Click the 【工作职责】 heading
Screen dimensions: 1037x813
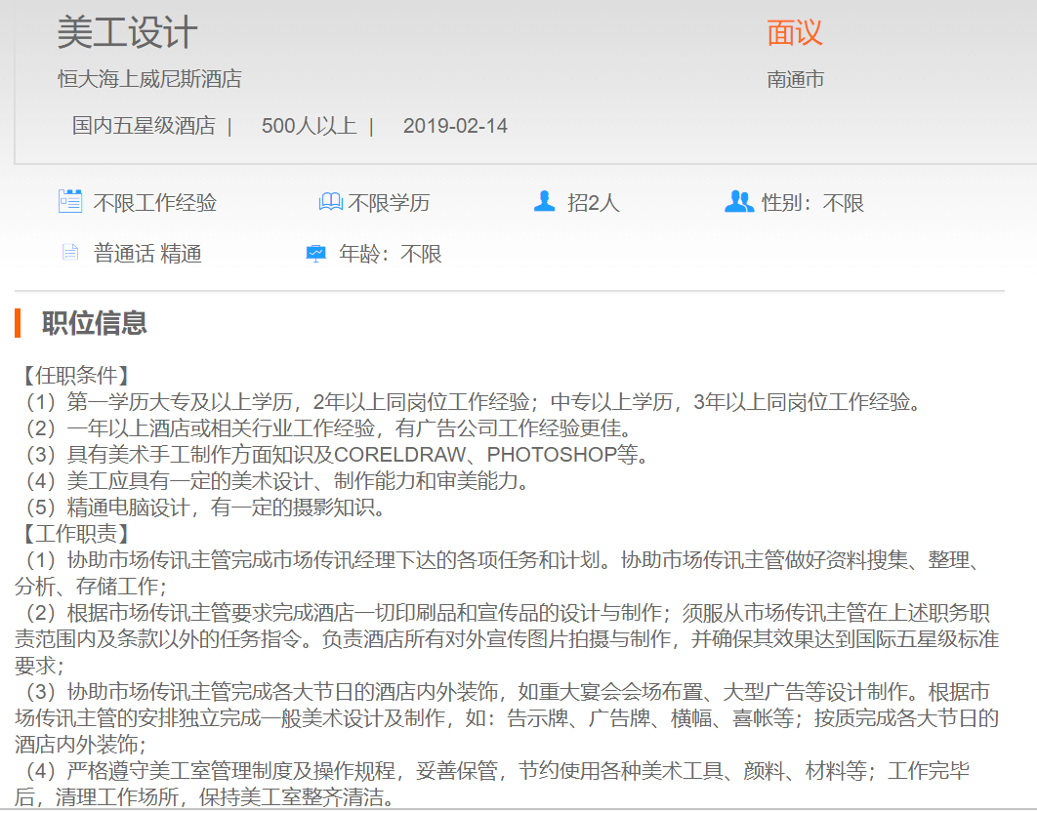(75, 534)
